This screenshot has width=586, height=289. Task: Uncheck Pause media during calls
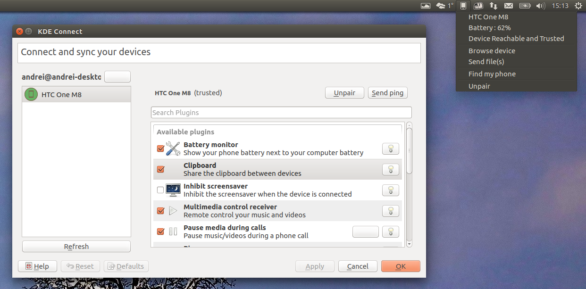pos(160,231)
